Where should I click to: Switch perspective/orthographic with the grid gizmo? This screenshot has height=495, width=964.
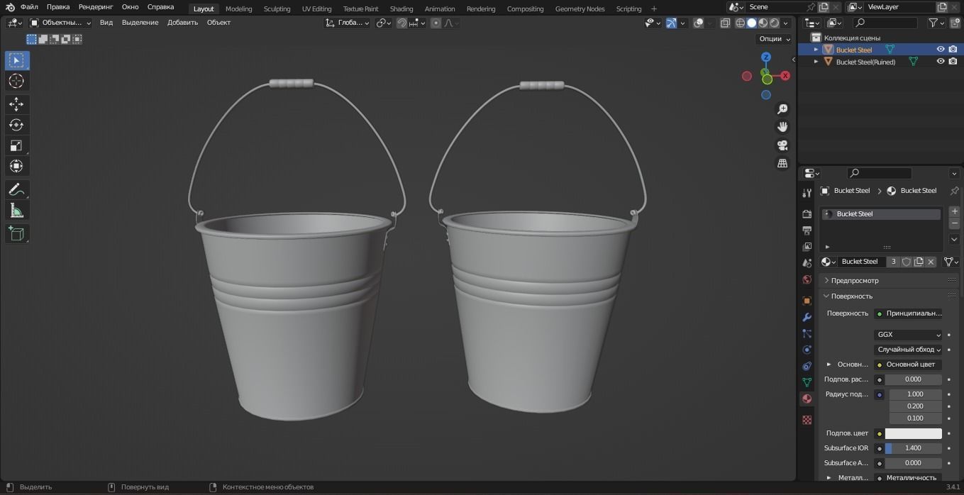click(782, 163)
